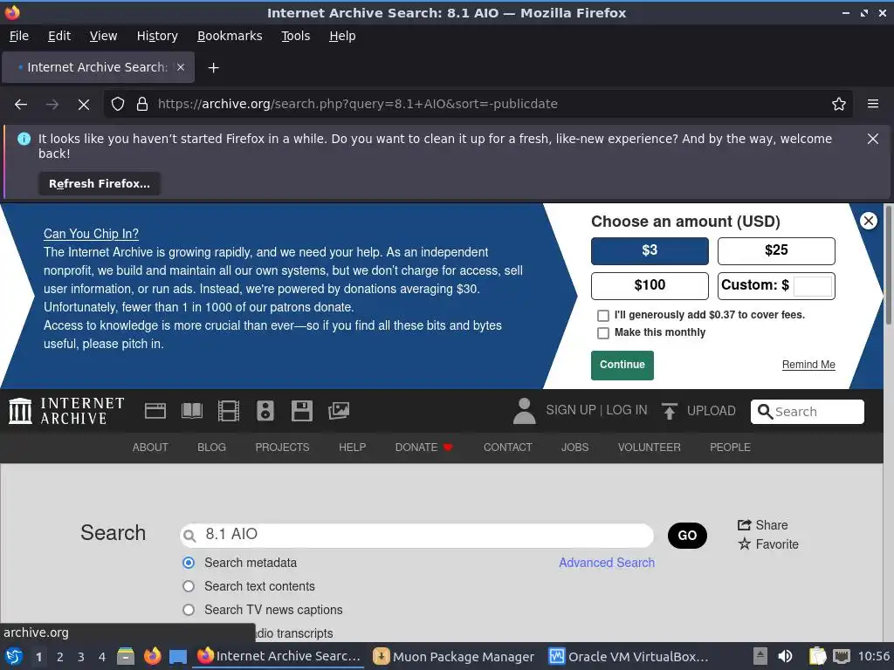Open the DONATE nav link
Screen dimensions: 894x670
[x=423, y=448]
